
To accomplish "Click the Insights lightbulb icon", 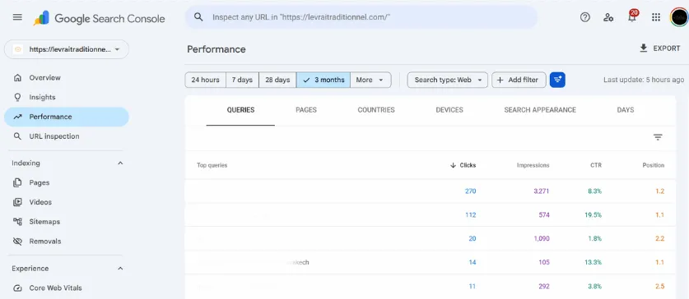I will pyautogui.click(x=17, y=97).
